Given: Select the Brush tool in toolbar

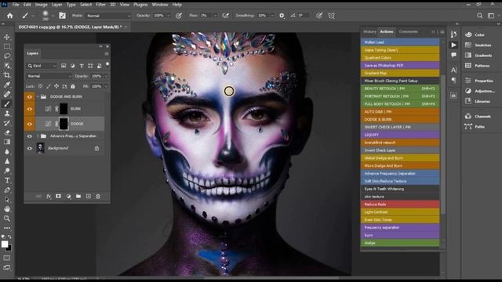Looking at the screenshot, I should pyautogui.click(x=7, y=104).
